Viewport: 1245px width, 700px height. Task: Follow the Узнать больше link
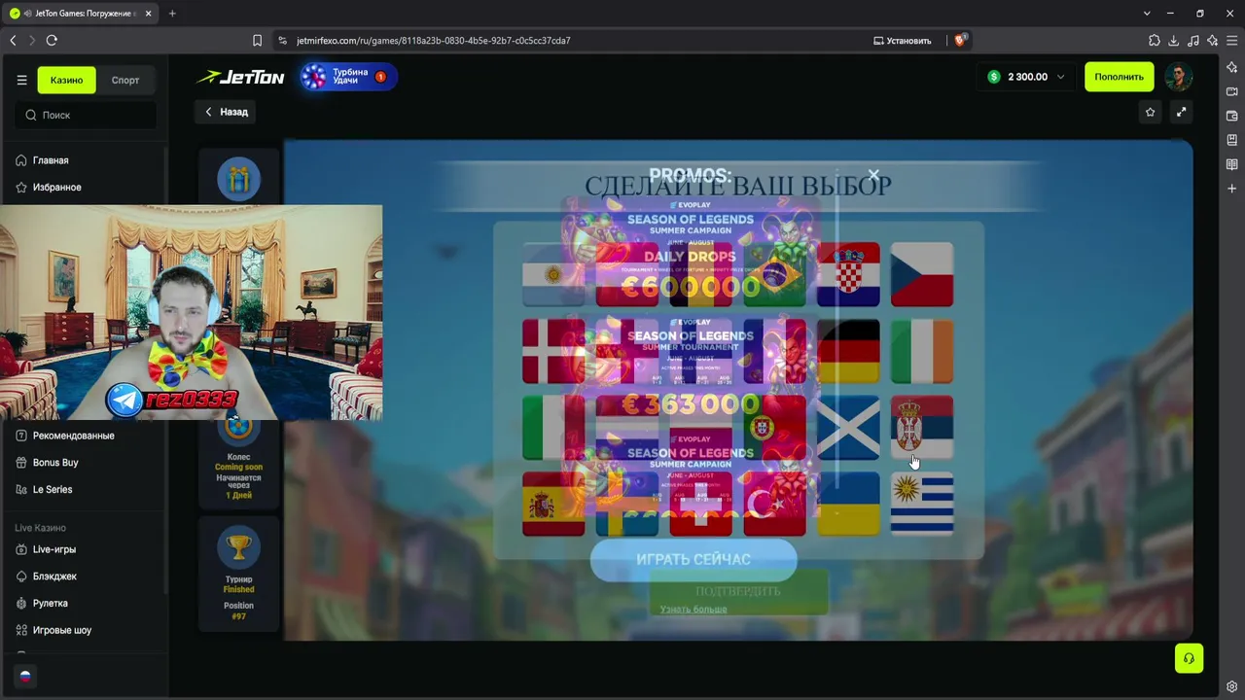click(694, 610)
